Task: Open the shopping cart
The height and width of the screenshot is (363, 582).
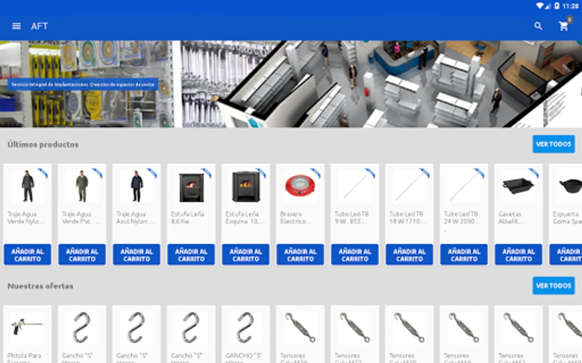Action: click(564, 26)
